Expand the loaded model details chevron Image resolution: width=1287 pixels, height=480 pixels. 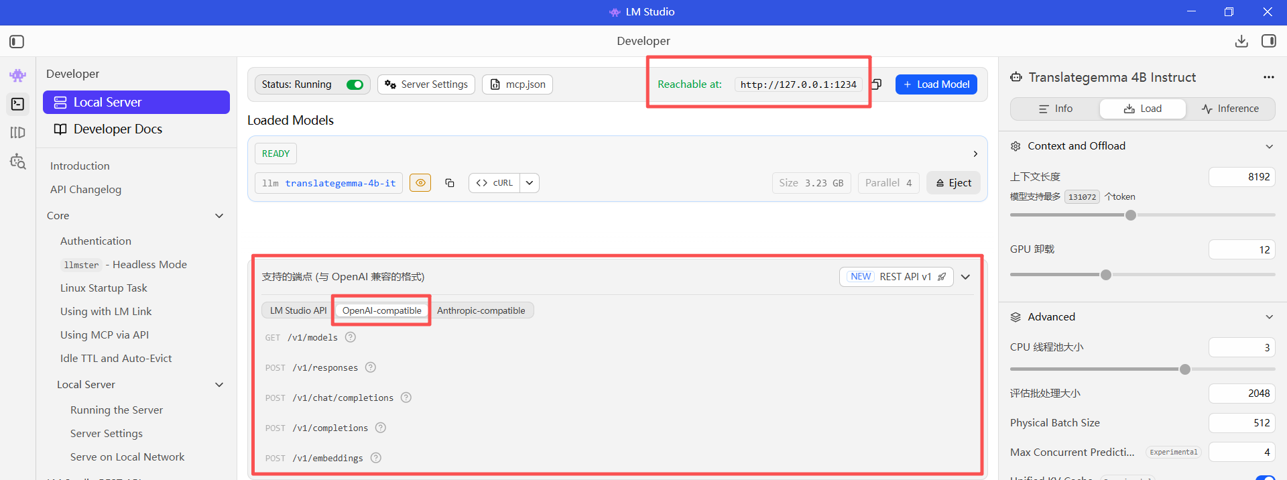pyautogui.click(x=975, y=154)
